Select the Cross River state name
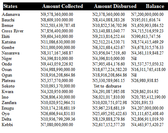 [13, 31]
